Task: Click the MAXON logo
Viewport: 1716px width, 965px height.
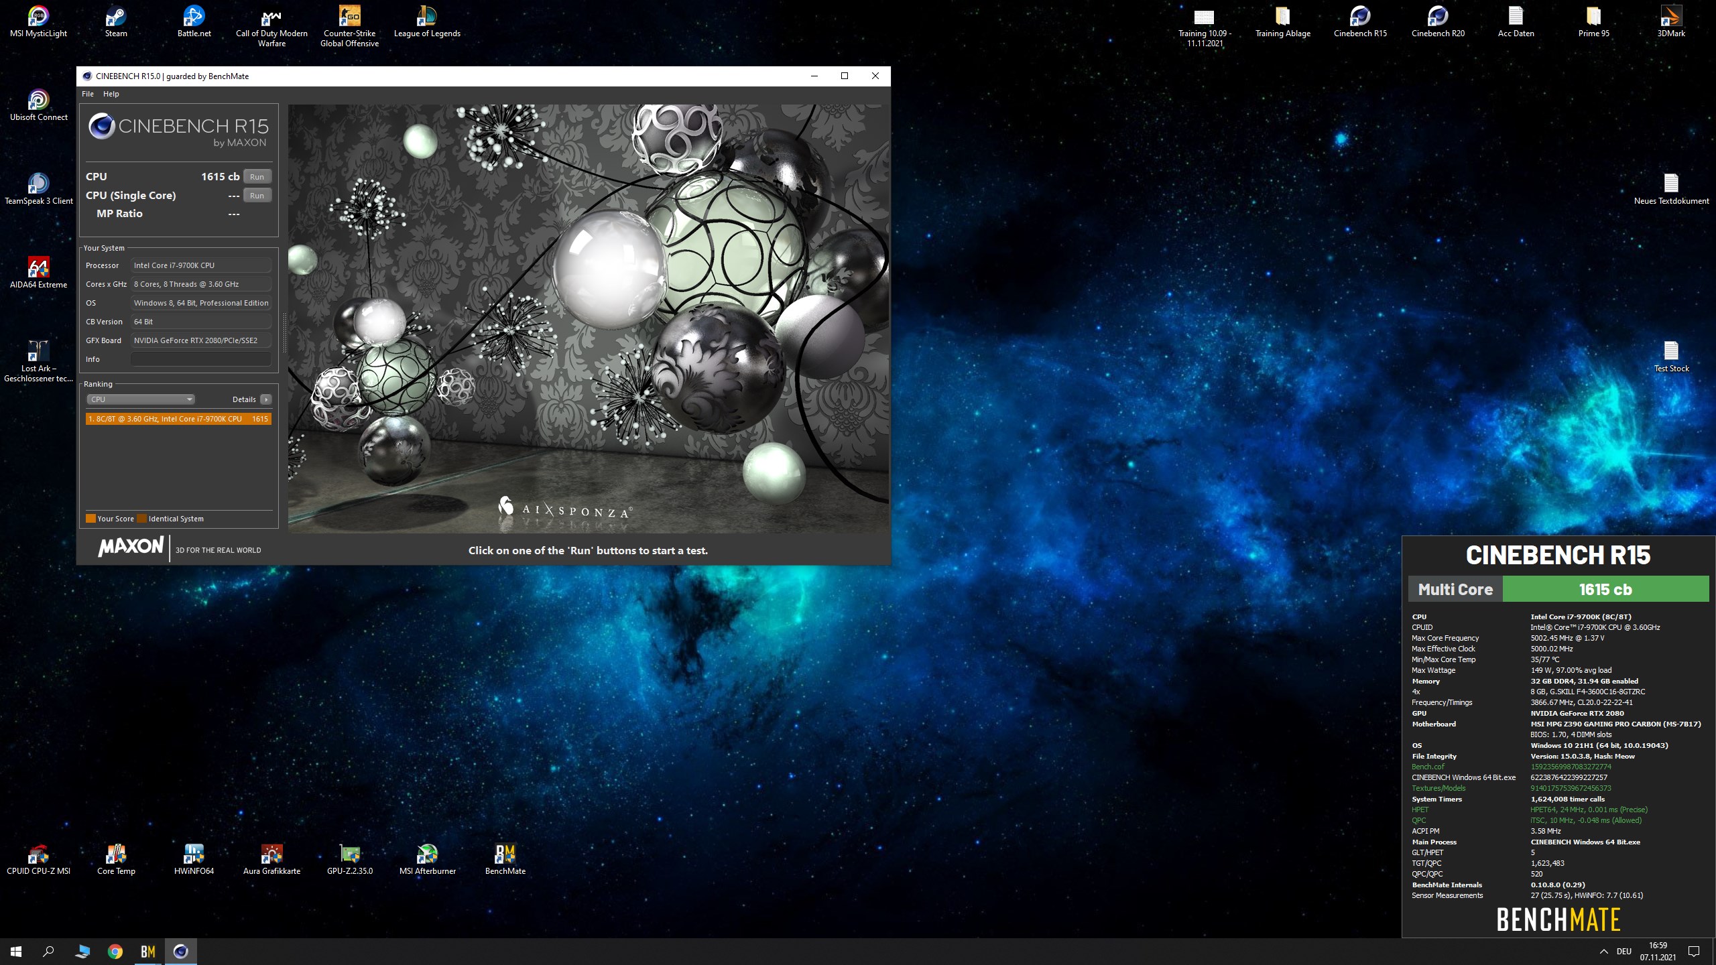Action: (131, 547)
